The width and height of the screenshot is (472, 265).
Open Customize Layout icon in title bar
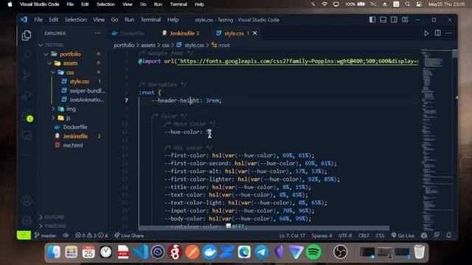pyautogui.click(x=405, y=20)
